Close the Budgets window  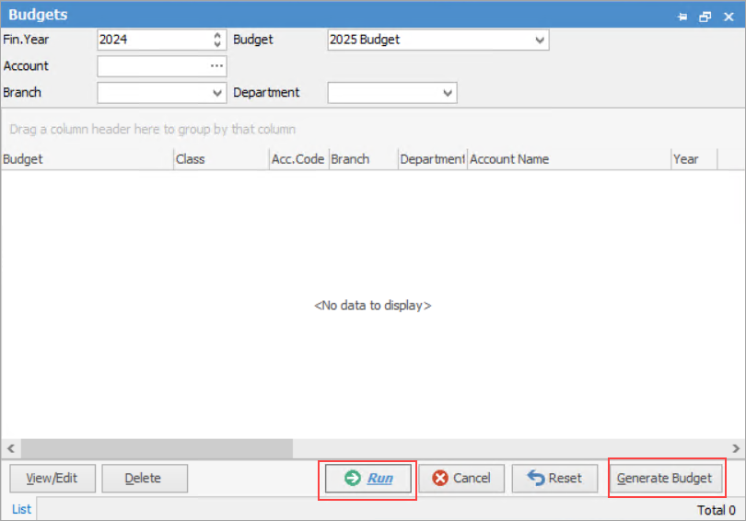coord(729,17)
